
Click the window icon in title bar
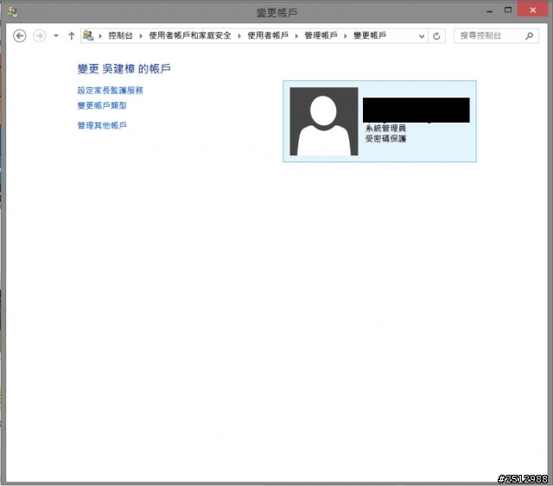pyautogui.click(x=13, y=12)
